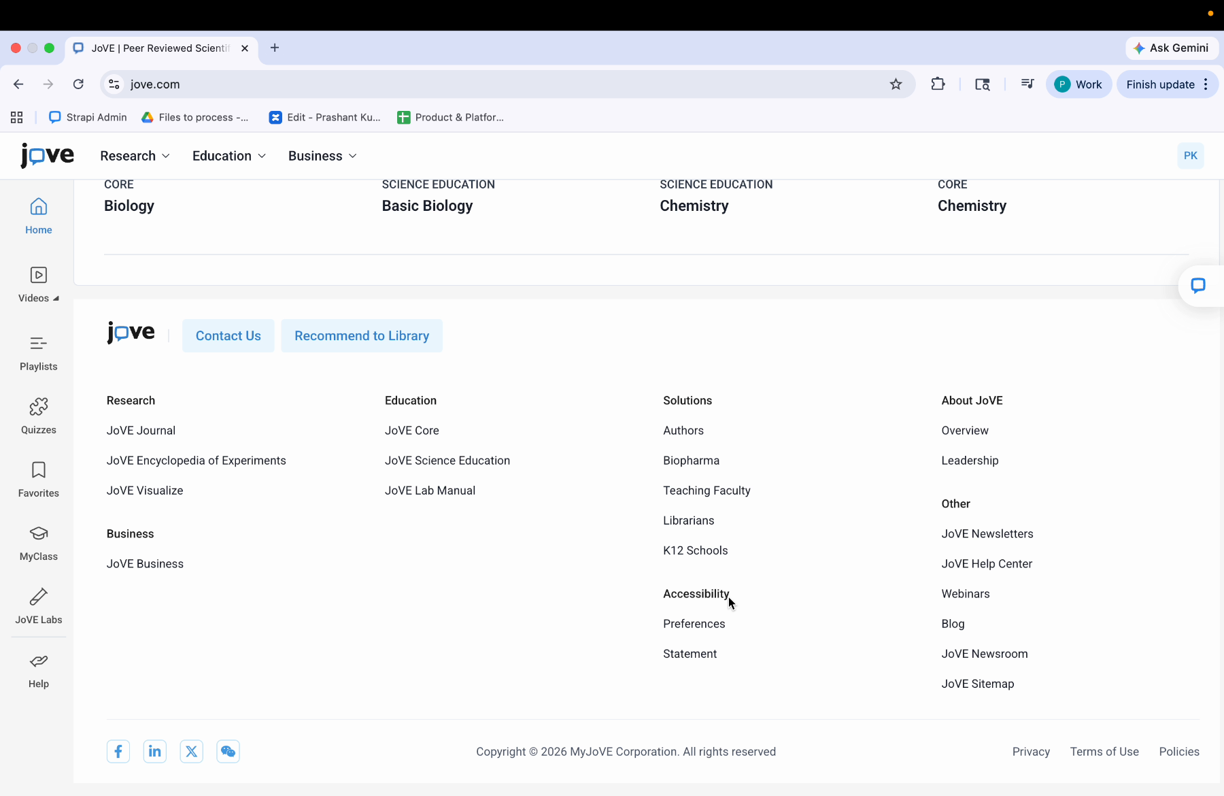Viewport: 1224px width, 796px height.
Task: Open JoVE Lab Manual link
Action: click(430, 491)
